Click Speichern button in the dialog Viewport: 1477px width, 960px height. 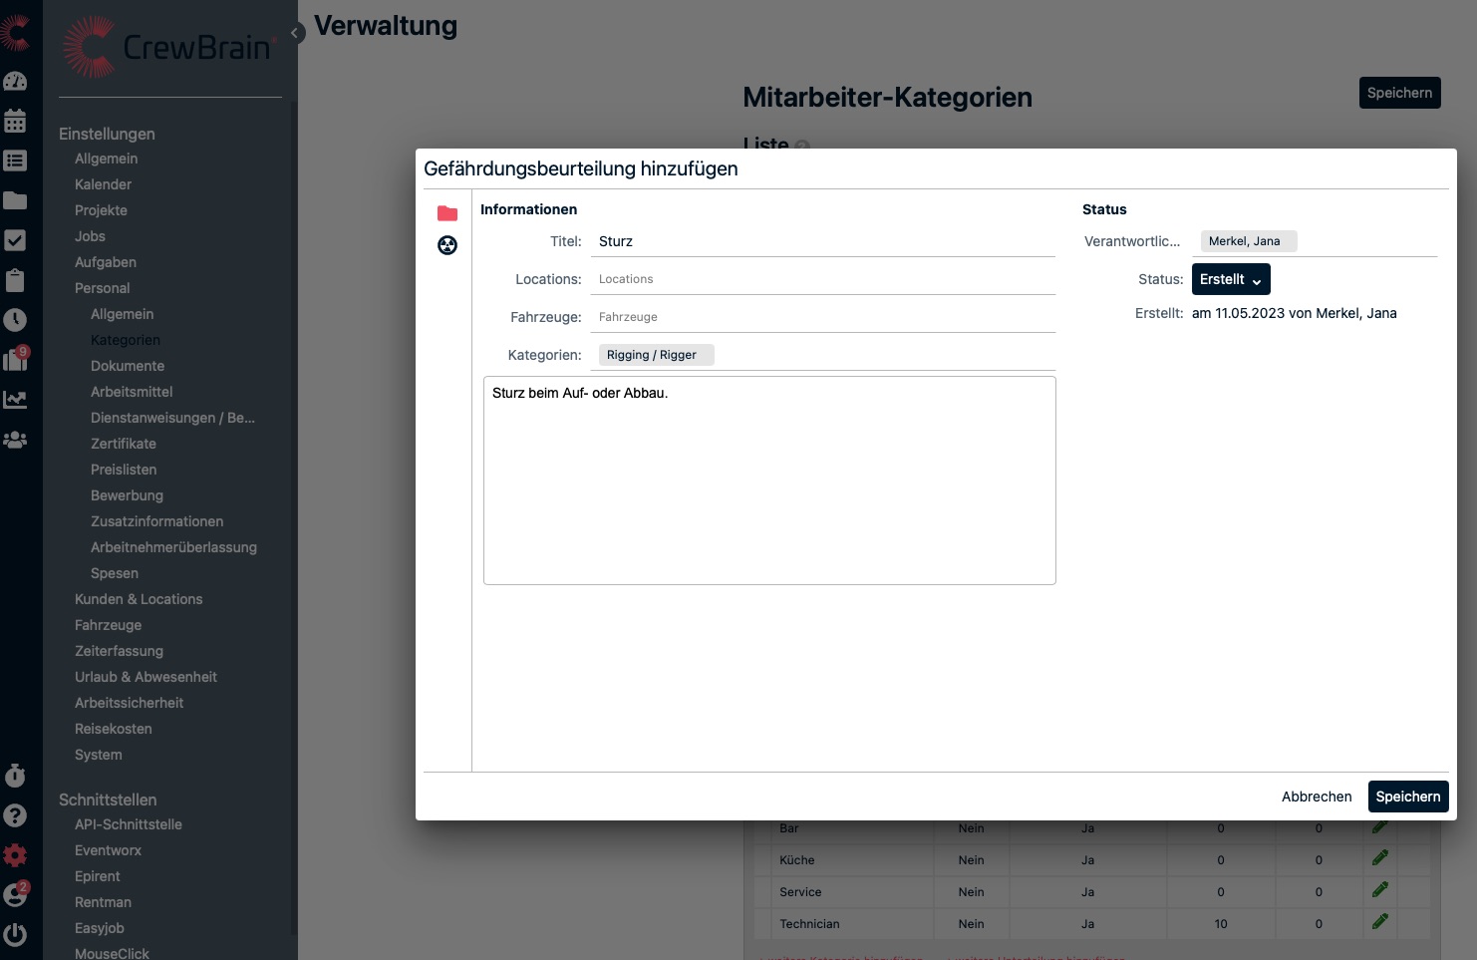(x=1407, y=797)
